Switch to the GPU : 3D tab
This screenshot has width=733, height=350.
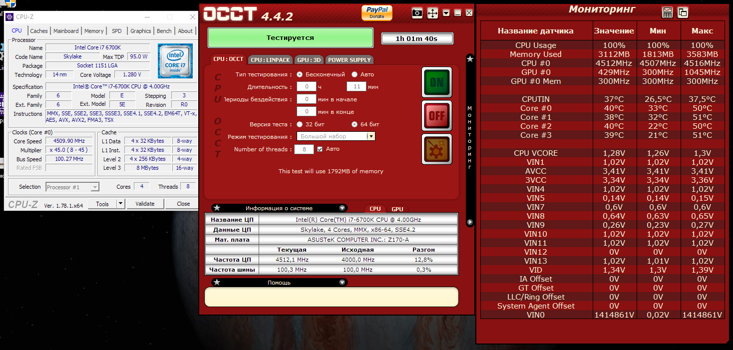[x=309, y=59]
